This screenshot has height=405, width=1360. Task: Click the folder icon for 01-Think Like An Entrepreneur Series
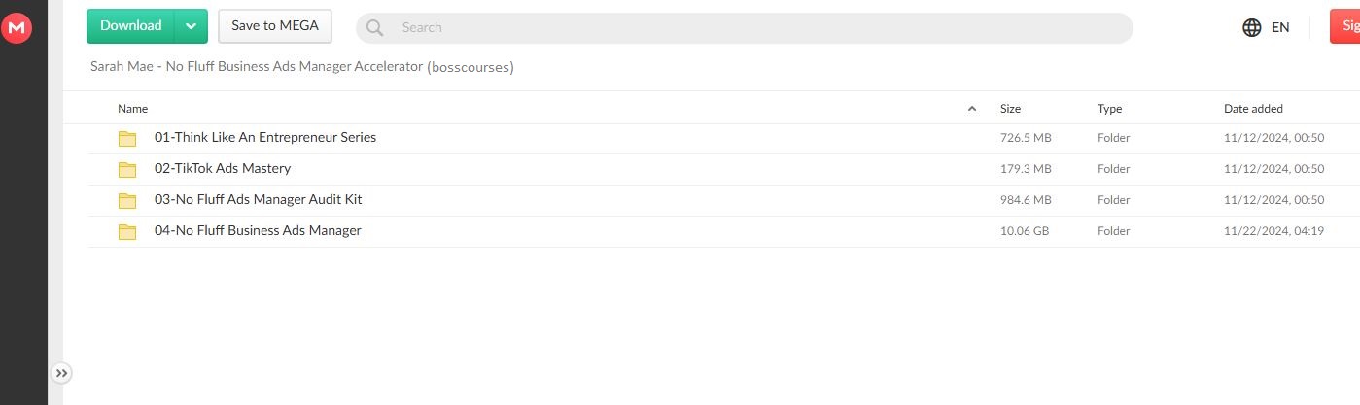click(127, 138)
